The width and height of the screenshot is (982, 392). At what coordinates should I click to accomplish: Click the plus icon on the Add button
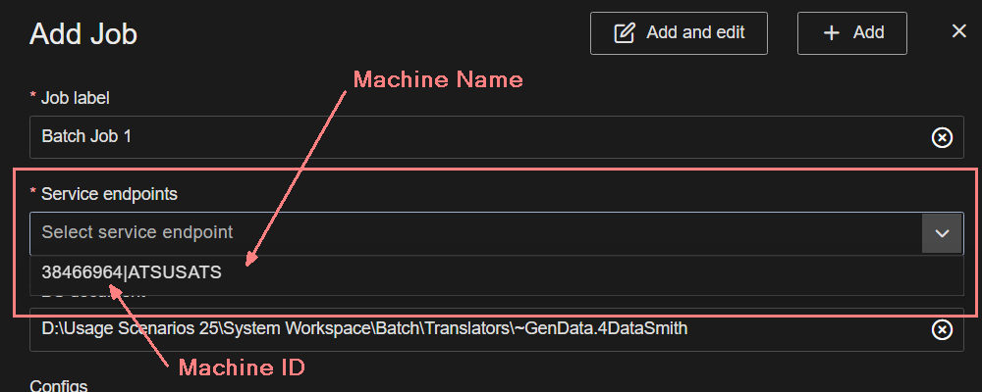[832, 33]
